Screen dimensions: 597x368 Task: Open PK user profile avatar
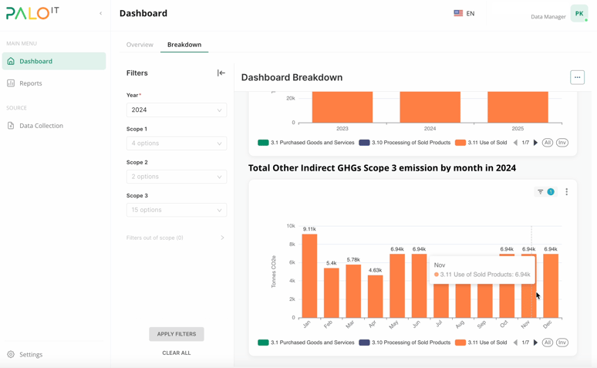pyautogui.click(x=578, y=13)
